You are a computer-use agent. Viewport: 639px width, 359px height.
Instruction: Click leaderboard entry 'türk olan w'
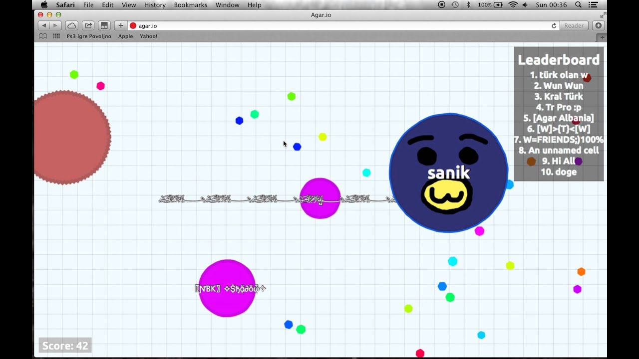pyautogui.click(x=559, y=75)
